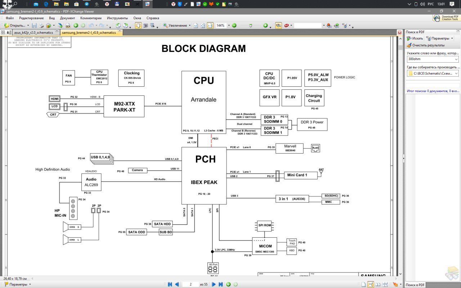Image resolution: width=461 pixels, height=288 pixels.
Task: Open the Редактирование menu
Action: [31, 18]
